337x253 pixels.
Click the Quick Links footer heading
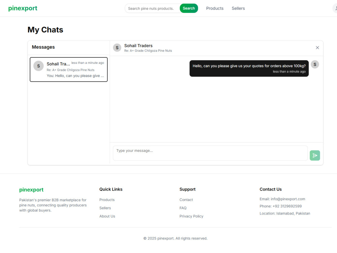point(111,189)
